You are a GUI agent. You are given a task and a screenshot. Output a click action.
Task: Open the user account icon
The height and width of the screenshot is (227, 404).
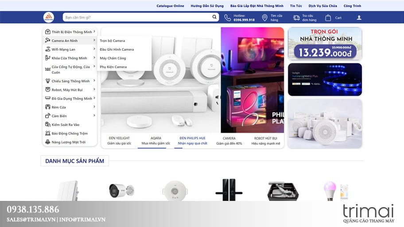[x=359, y=18]
